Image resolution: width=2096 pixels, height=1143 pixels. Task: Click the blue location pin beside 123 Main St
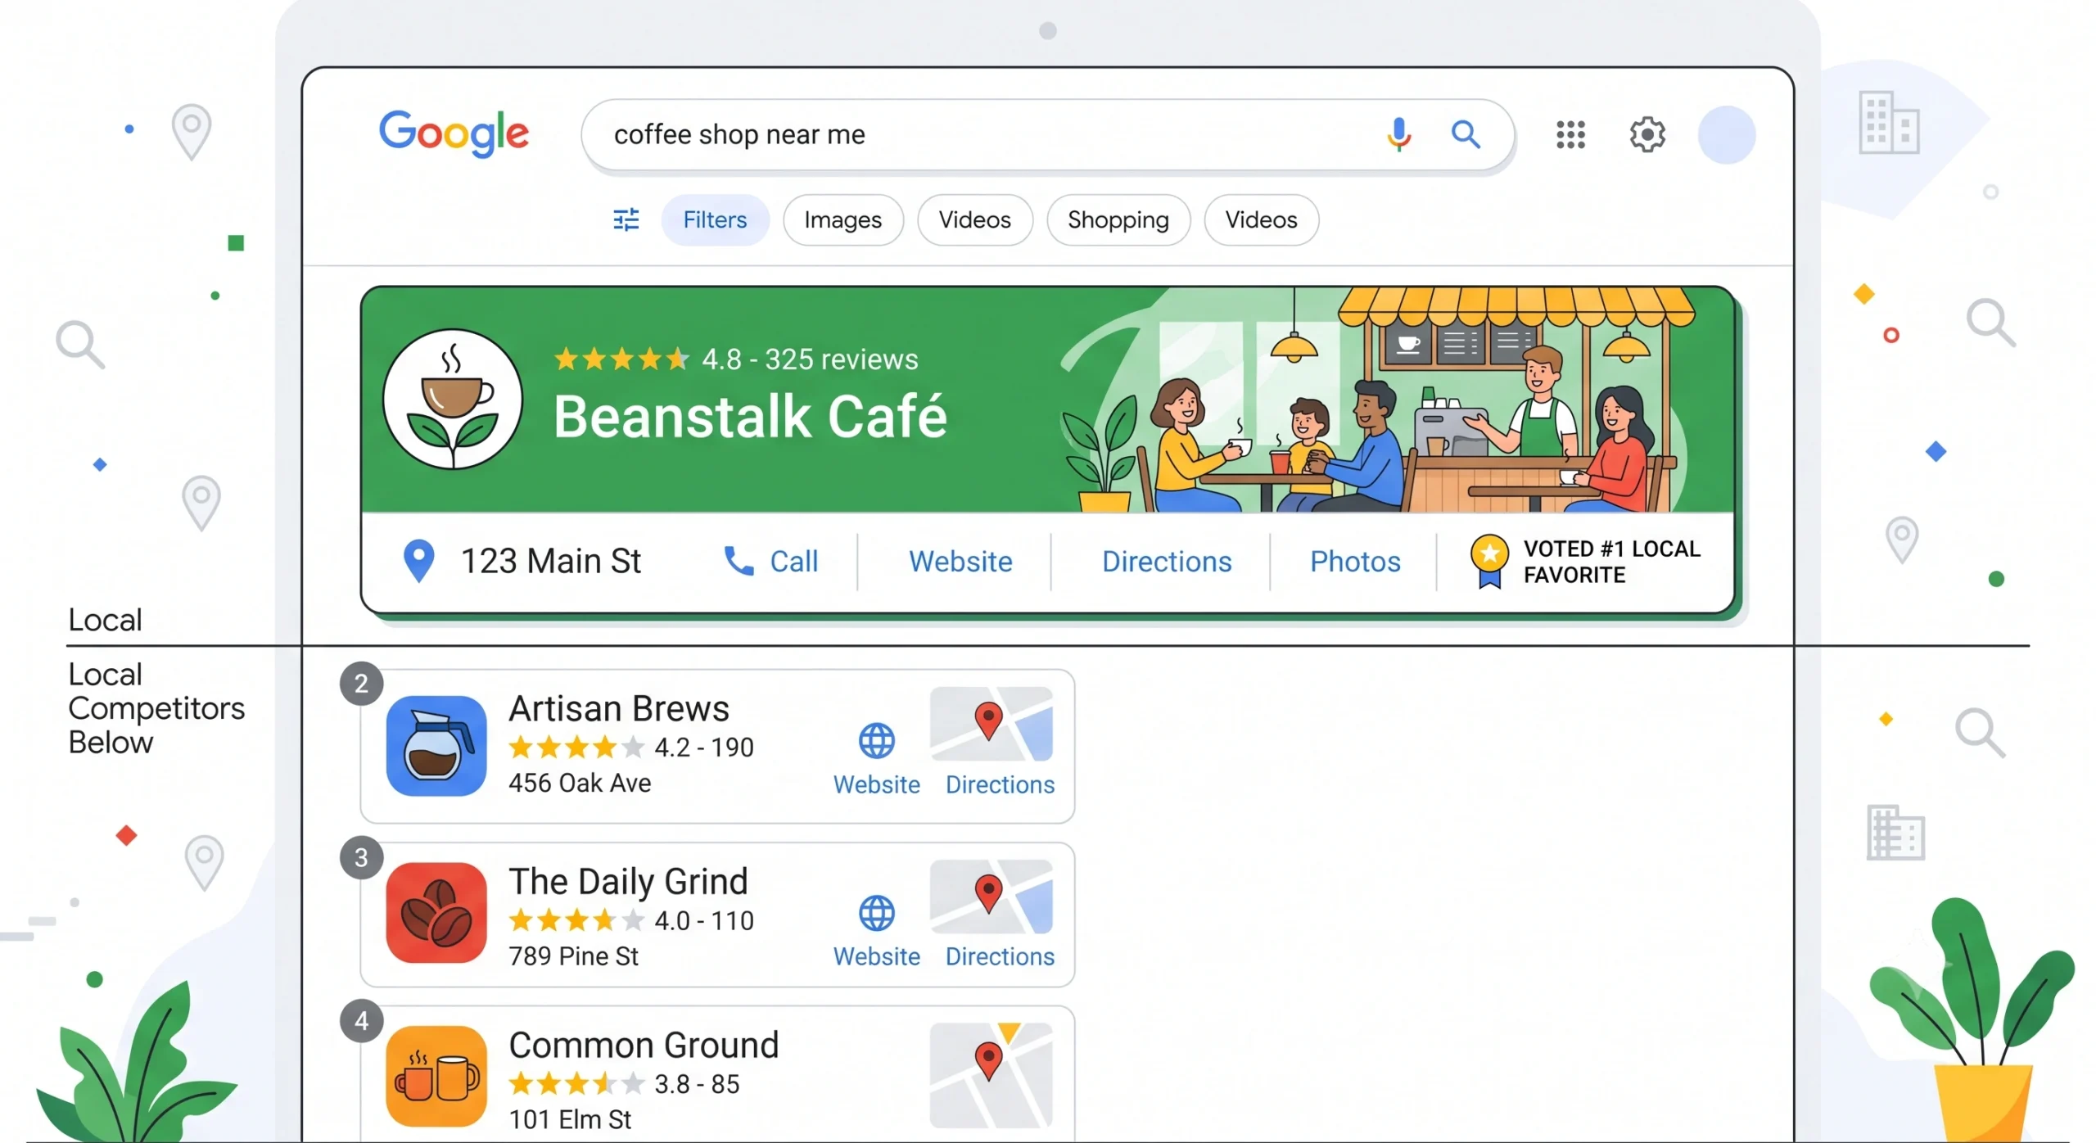click(418, 561)
